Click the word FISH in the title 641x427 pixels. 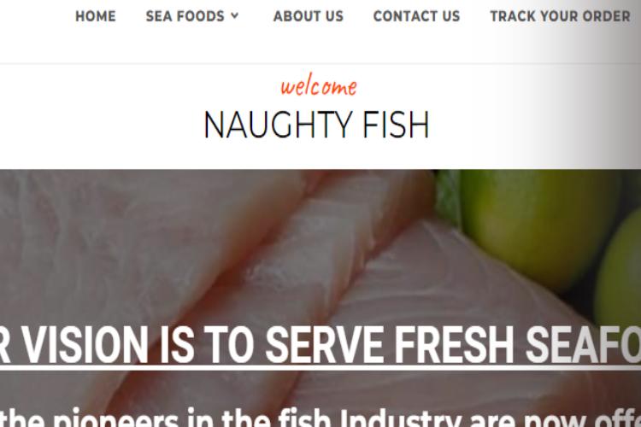[396, 125]
